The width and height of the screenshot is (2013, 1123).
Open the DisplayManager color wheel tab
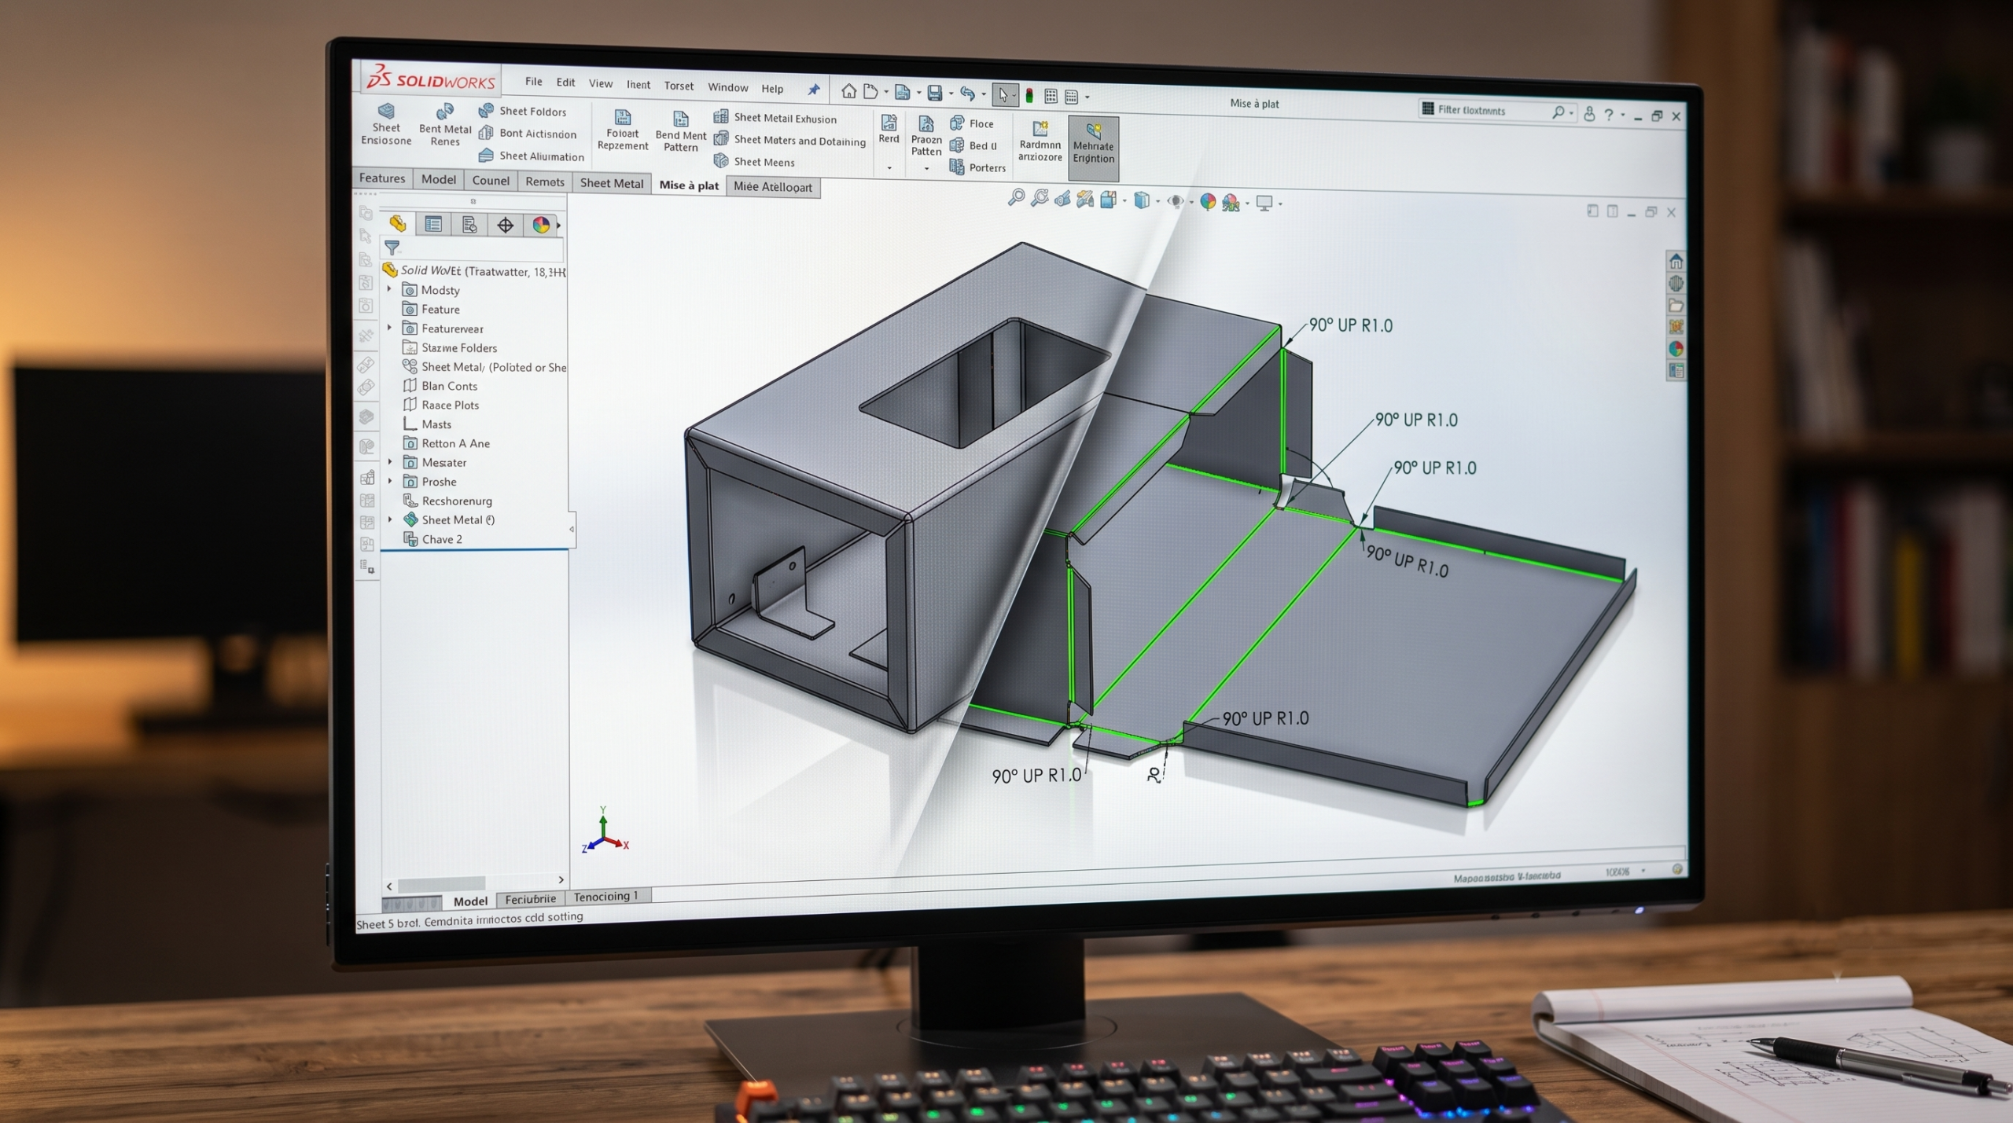[x=541, y=226]
